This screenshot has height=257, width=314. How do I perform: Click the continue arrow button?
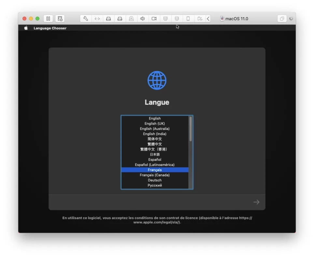[256, 202]
